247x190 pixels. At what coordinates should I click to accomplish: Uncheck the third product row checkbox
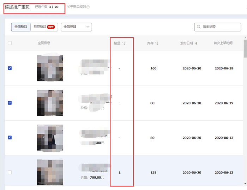[10, 138]
